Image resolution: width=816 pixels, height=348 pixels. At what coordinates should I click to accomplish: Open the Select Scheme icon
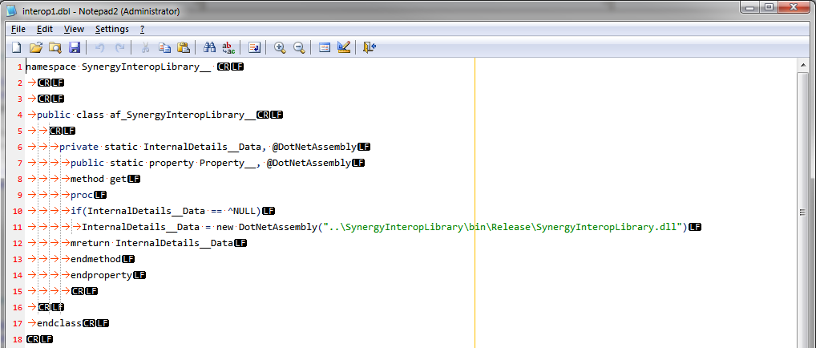tap(325, 47)
